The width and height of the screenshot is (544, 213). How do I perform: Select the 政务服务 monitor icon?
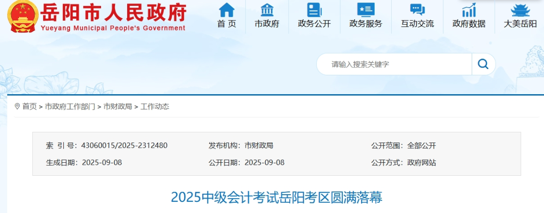pyautogui.click(x=366, y=10)
